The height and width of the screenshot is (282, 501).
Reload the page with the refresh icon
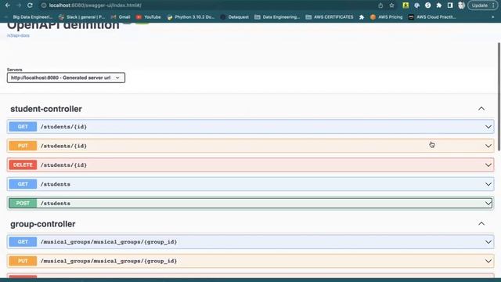click(x=30, y=5)
